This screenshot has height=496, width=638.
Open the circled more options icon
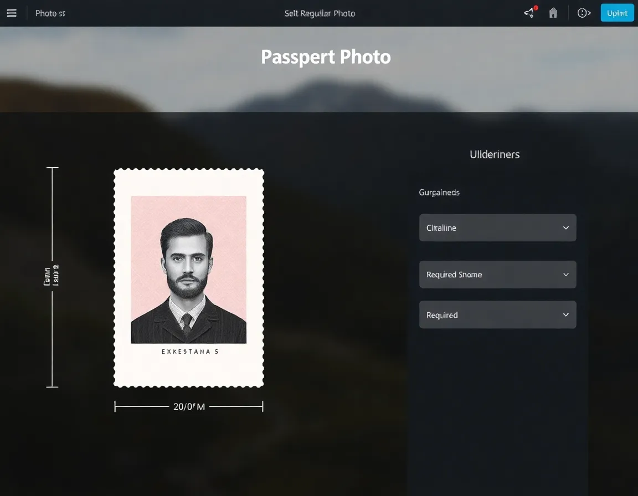[584, 13]
